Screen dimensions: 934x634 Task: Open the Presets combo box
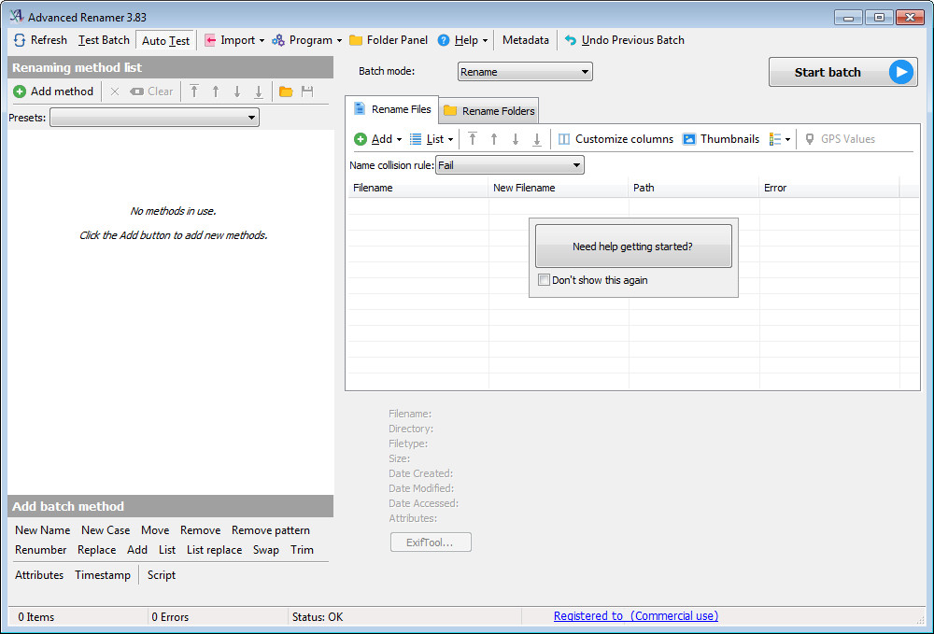[x=154, y=118]
